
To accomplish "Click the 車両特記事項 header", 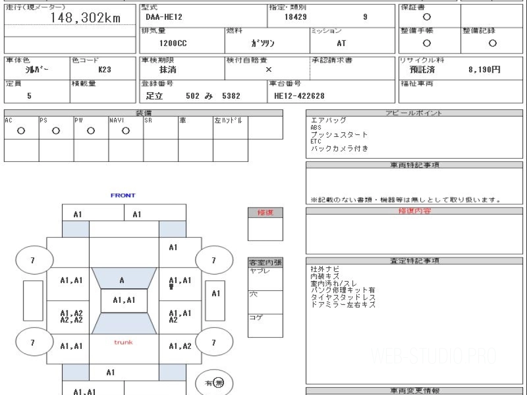I will click(x=415, y=165).
